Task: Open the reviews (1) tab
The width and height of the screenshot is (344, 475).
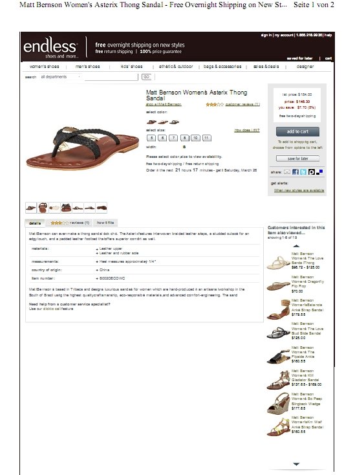Action: coord(70,223)
